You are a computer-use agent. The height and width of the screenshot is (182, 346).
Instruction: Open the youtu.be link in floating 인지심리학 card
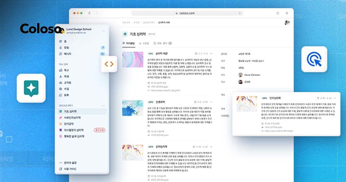(279, 131)
